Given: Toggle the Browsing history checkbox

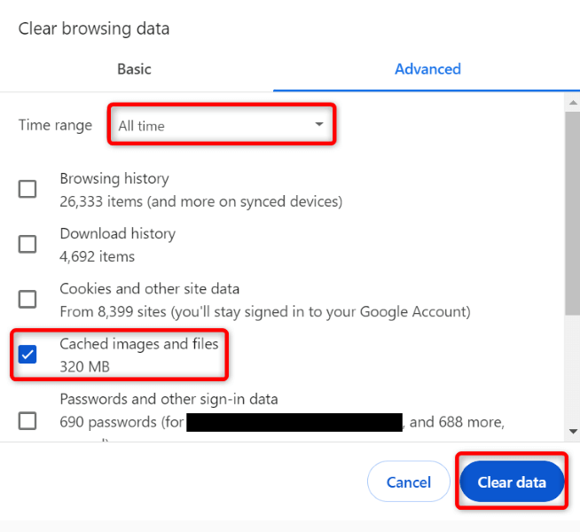Looking at the screenshot, I should click(28, 189).
